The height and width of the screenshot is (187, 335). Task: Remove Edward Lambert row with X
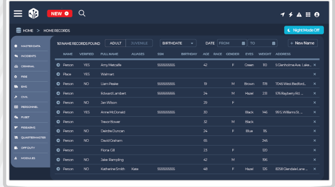click(315, 93)
